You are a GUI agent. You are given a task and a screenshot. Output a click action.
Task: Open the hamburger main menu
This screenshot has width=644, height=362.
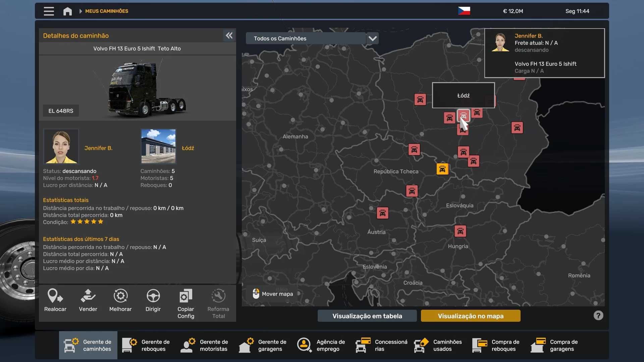click(x=49, y=11)
